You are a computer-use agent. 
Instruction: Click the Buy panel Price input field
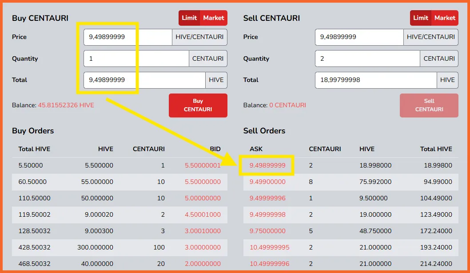pos(128,37)
